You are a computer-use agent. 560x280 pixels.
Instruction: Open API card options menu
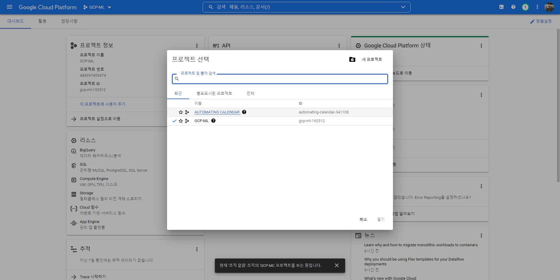click(x=339, y=46)
